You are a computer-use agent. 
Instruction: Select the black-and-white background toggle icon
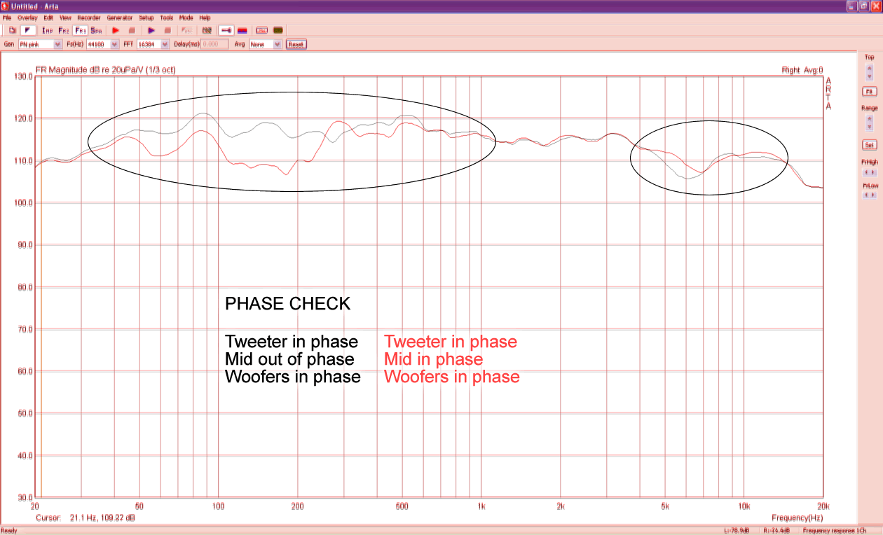tap(28, 30)
